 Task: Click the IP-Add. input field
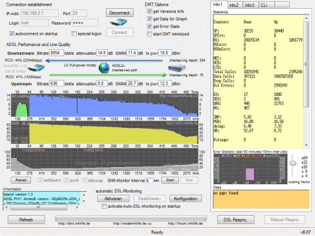(39, 13)
